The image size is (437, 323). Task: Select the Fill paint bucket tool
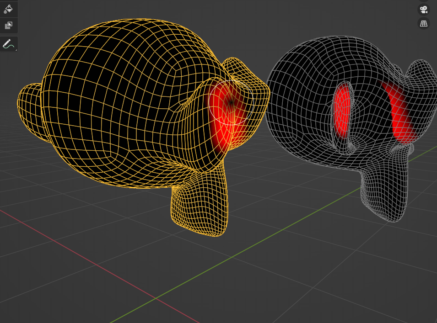(8, 9)
